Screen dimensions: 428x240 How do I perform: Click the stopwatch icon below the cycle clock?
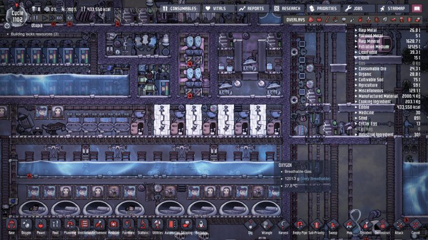point(7,26)
